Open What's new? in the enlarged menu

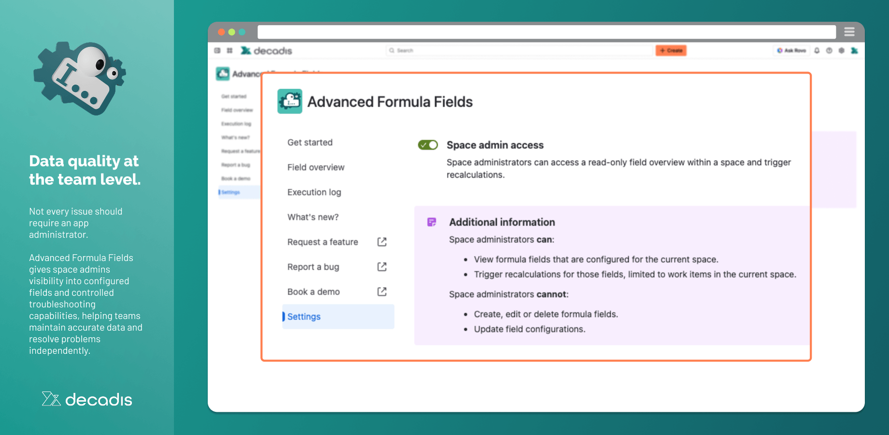coord(313,217)
